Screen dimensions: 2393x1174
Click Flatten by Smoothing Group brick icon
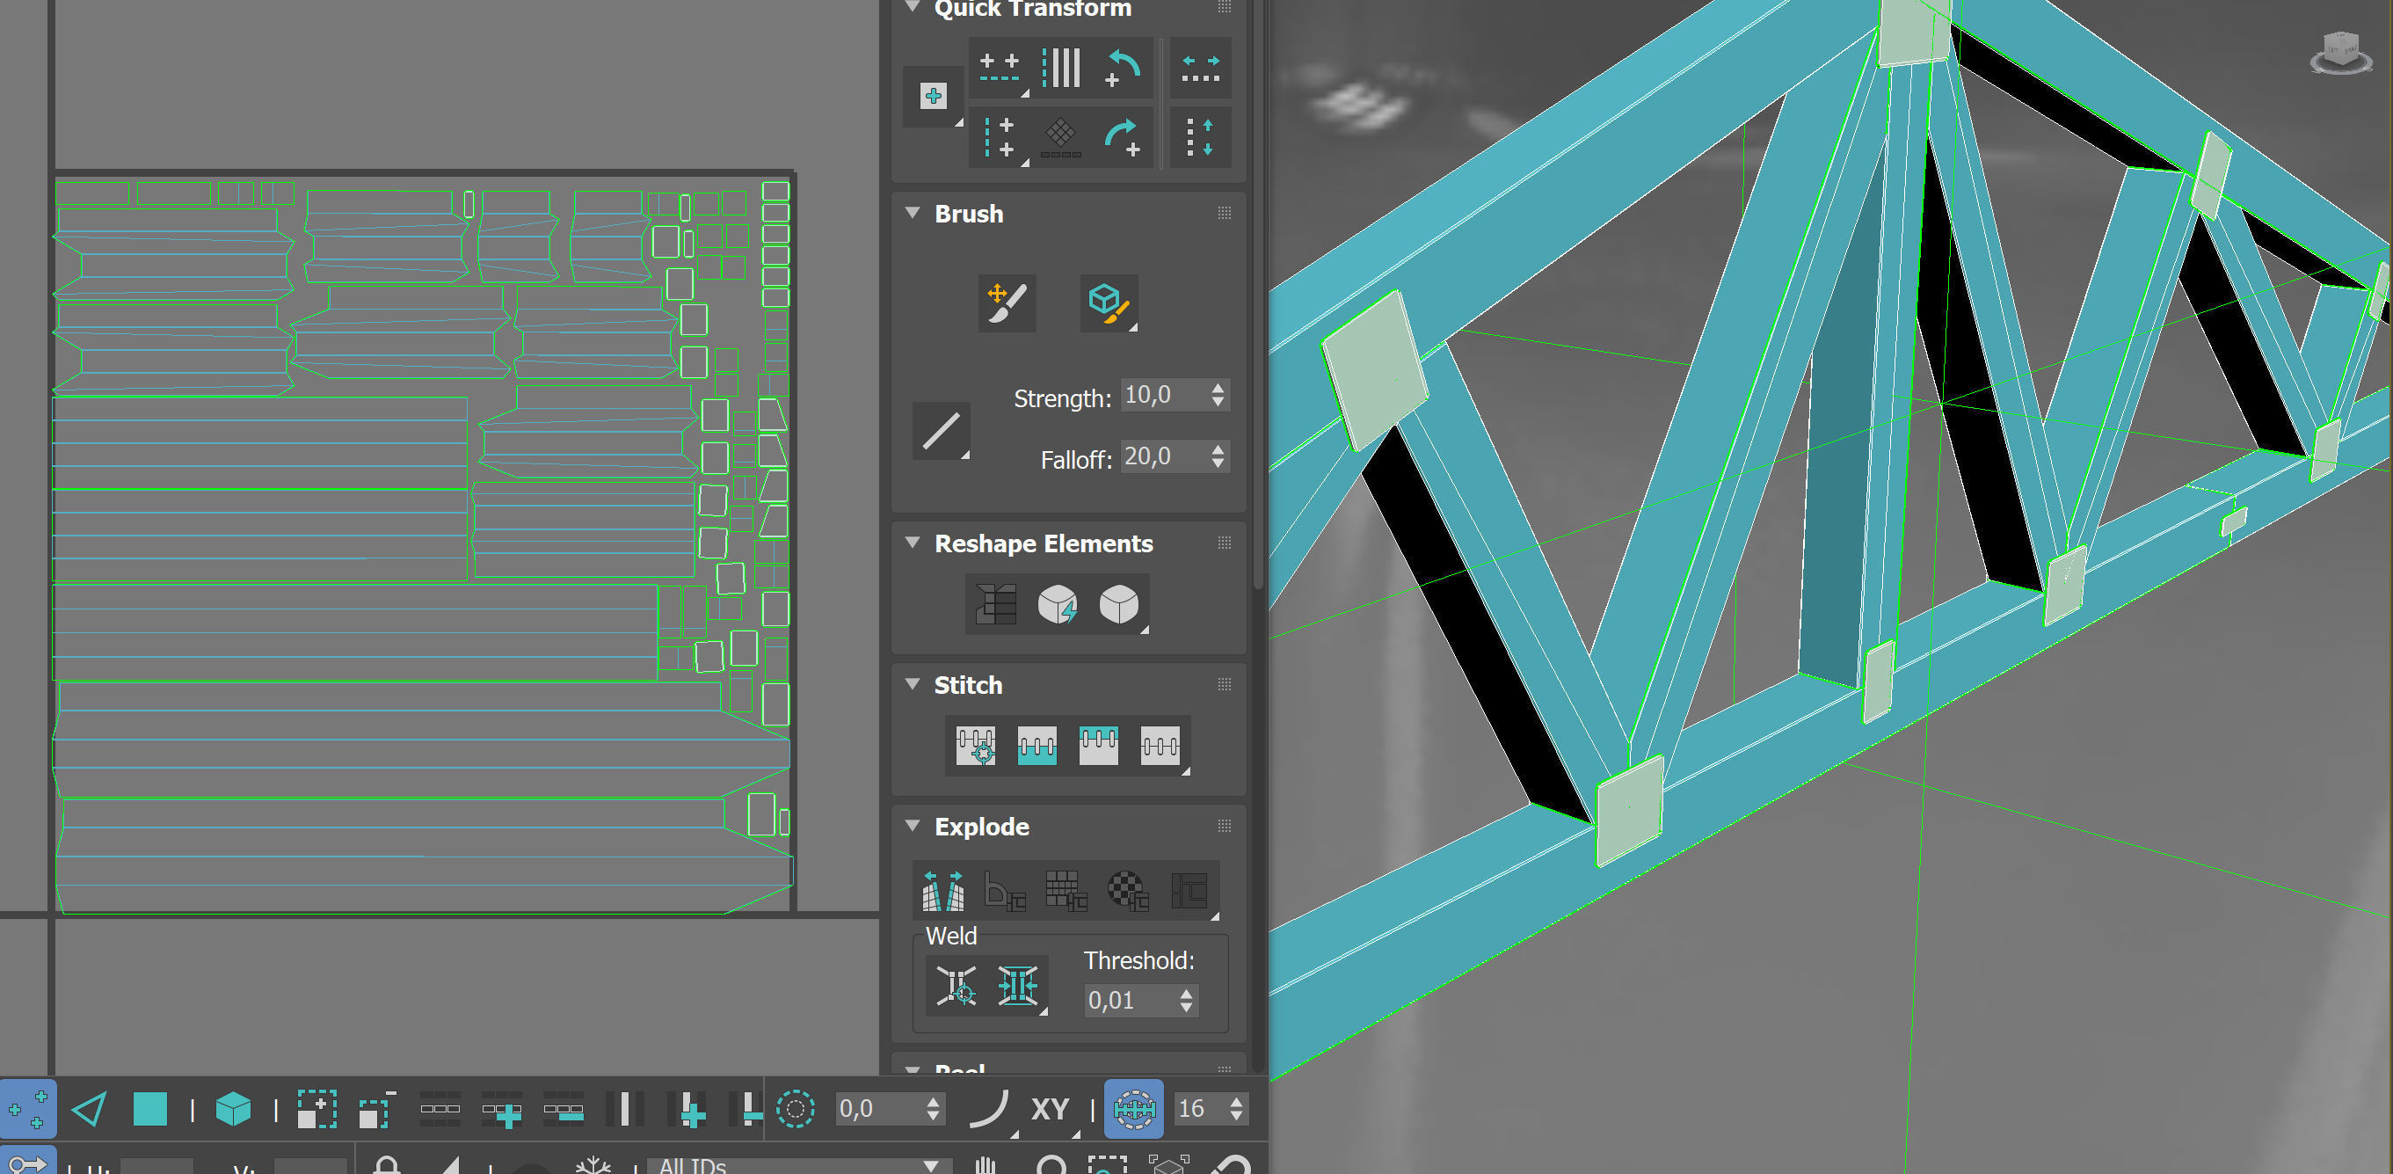pos(1066,891)
